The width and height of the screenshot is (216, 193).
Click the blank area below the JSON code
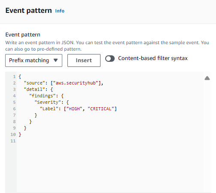coord(110,167)
